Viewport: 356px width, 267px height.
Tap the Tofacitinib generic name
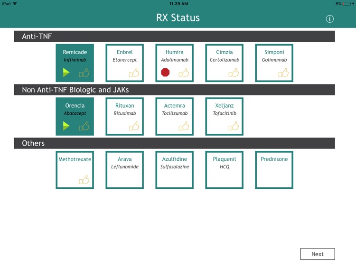(x=225, y=113)
